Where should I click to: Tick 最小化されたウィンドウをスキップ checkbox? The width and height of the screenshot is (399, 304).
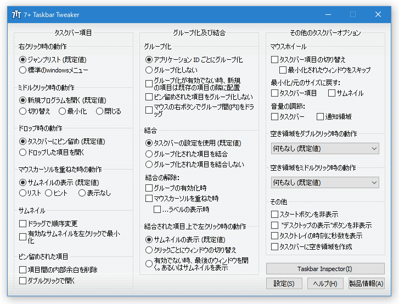coord(283,70)
